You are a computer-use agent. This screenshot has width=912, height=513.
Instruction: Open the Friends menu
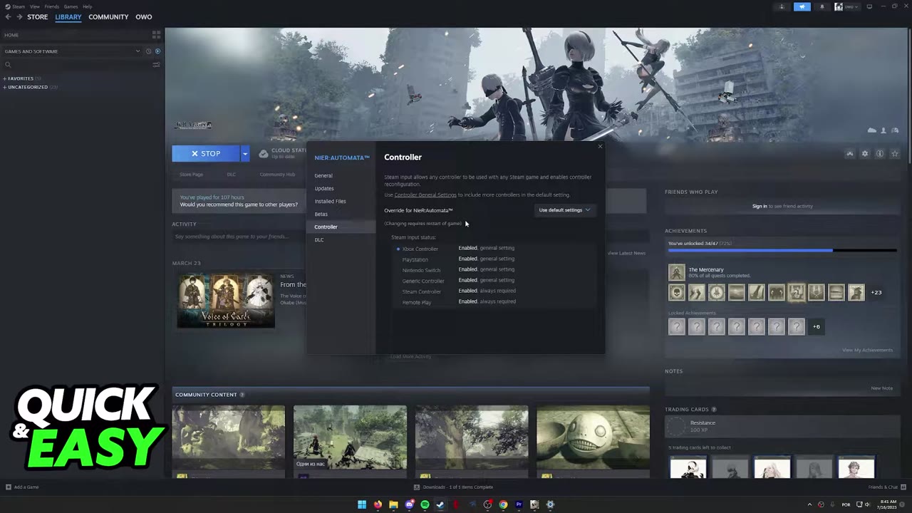coord(52,6)
